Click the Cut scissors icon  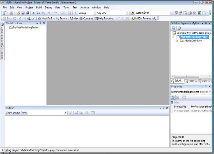[33, 13]
